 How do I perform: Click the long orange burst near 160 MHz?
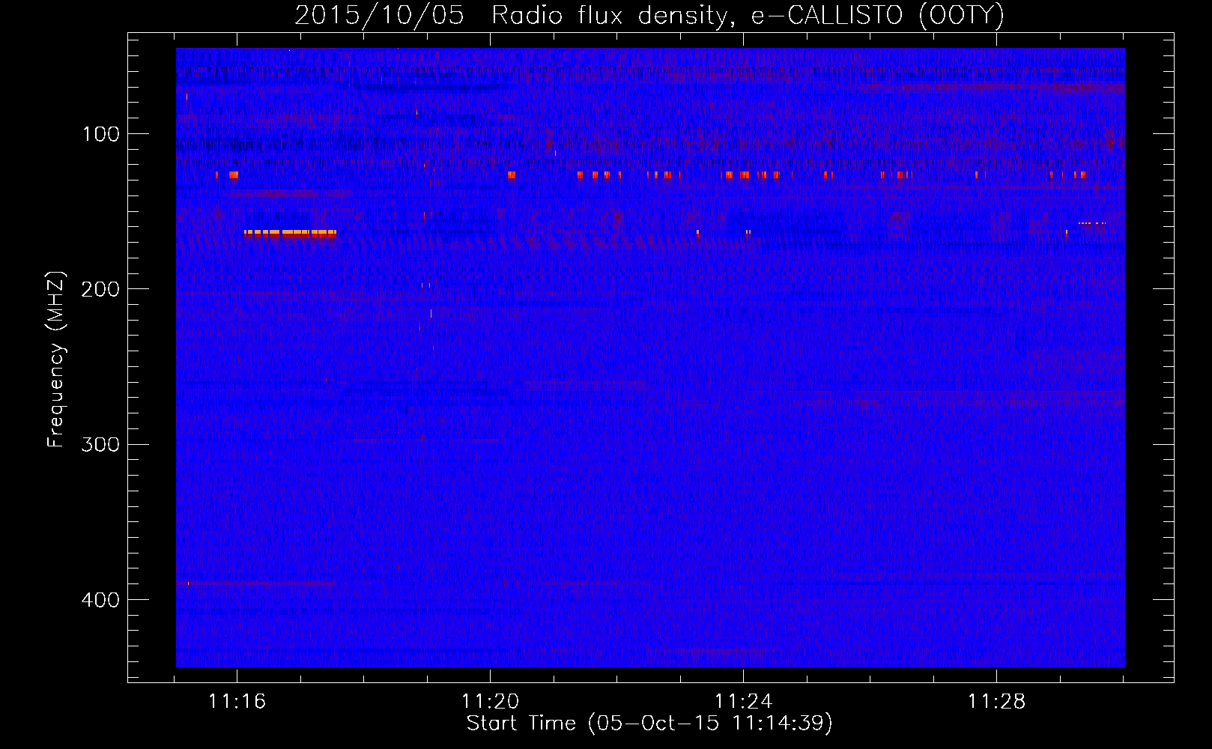(x=291, y=234)
